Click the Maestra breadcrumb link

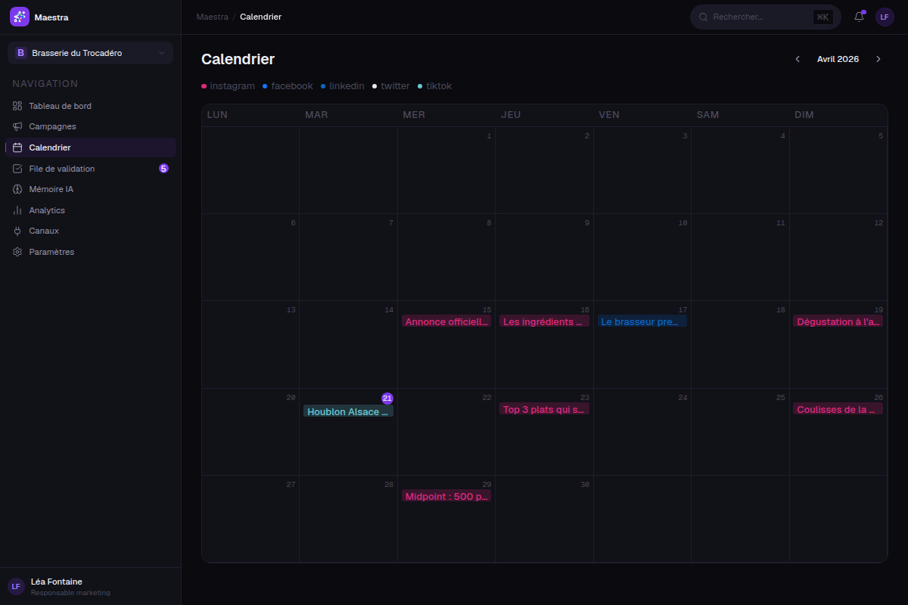coord(212,17)
